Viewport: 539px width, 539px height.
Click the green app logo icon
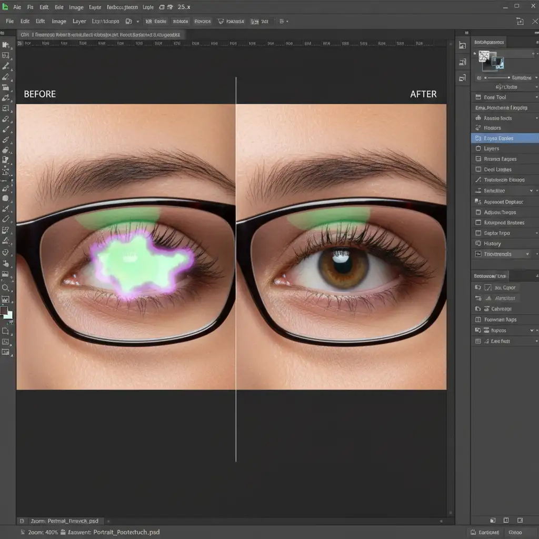tap(6, 7)
